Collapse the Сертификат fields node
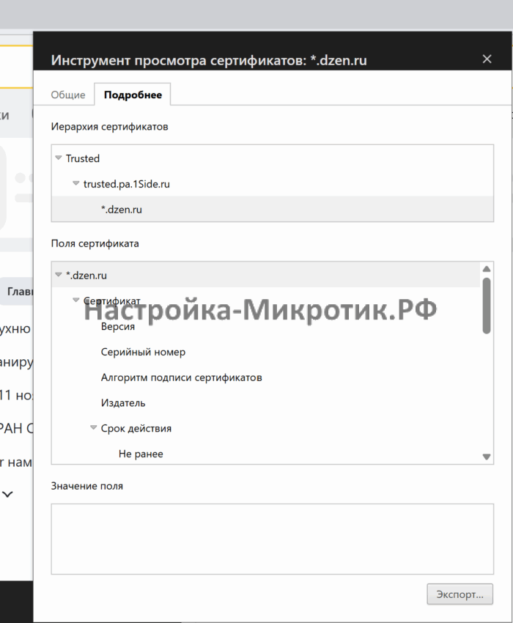Image resolution: width=513 pixels, height=623 pixels. click(x=76, y=301)
